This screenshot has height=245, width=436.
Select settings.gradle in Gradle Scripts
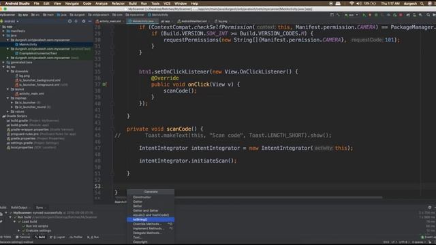click(21, 143)
